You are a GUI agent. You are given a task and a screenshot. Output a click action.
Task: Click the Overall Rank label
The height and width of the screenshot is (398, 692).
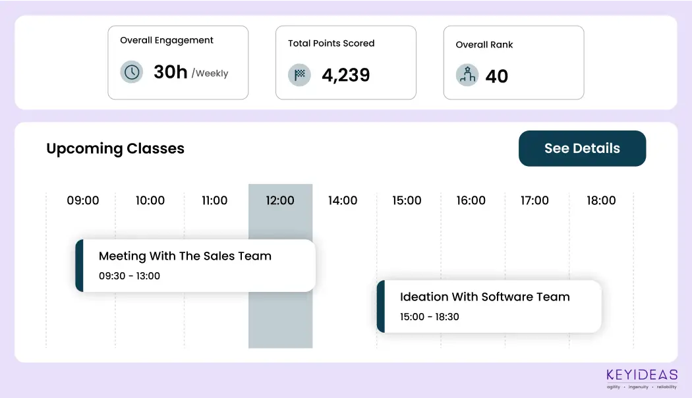(x=484, y=45)
